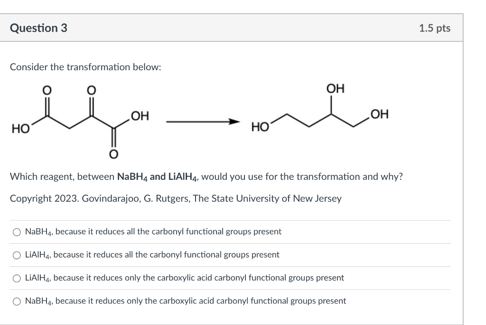This screenshot has width=486, height=325.
Task: Select the radio button for NaBH4 reducing all carbonyls
Action: [x=17, y=232]
